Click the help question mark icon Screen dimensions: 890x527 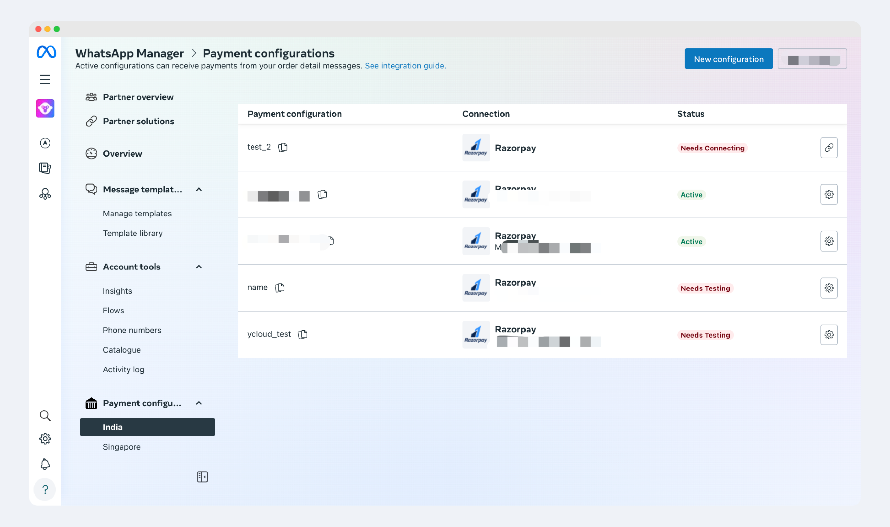pyautogui.click(x=45, y=489)
